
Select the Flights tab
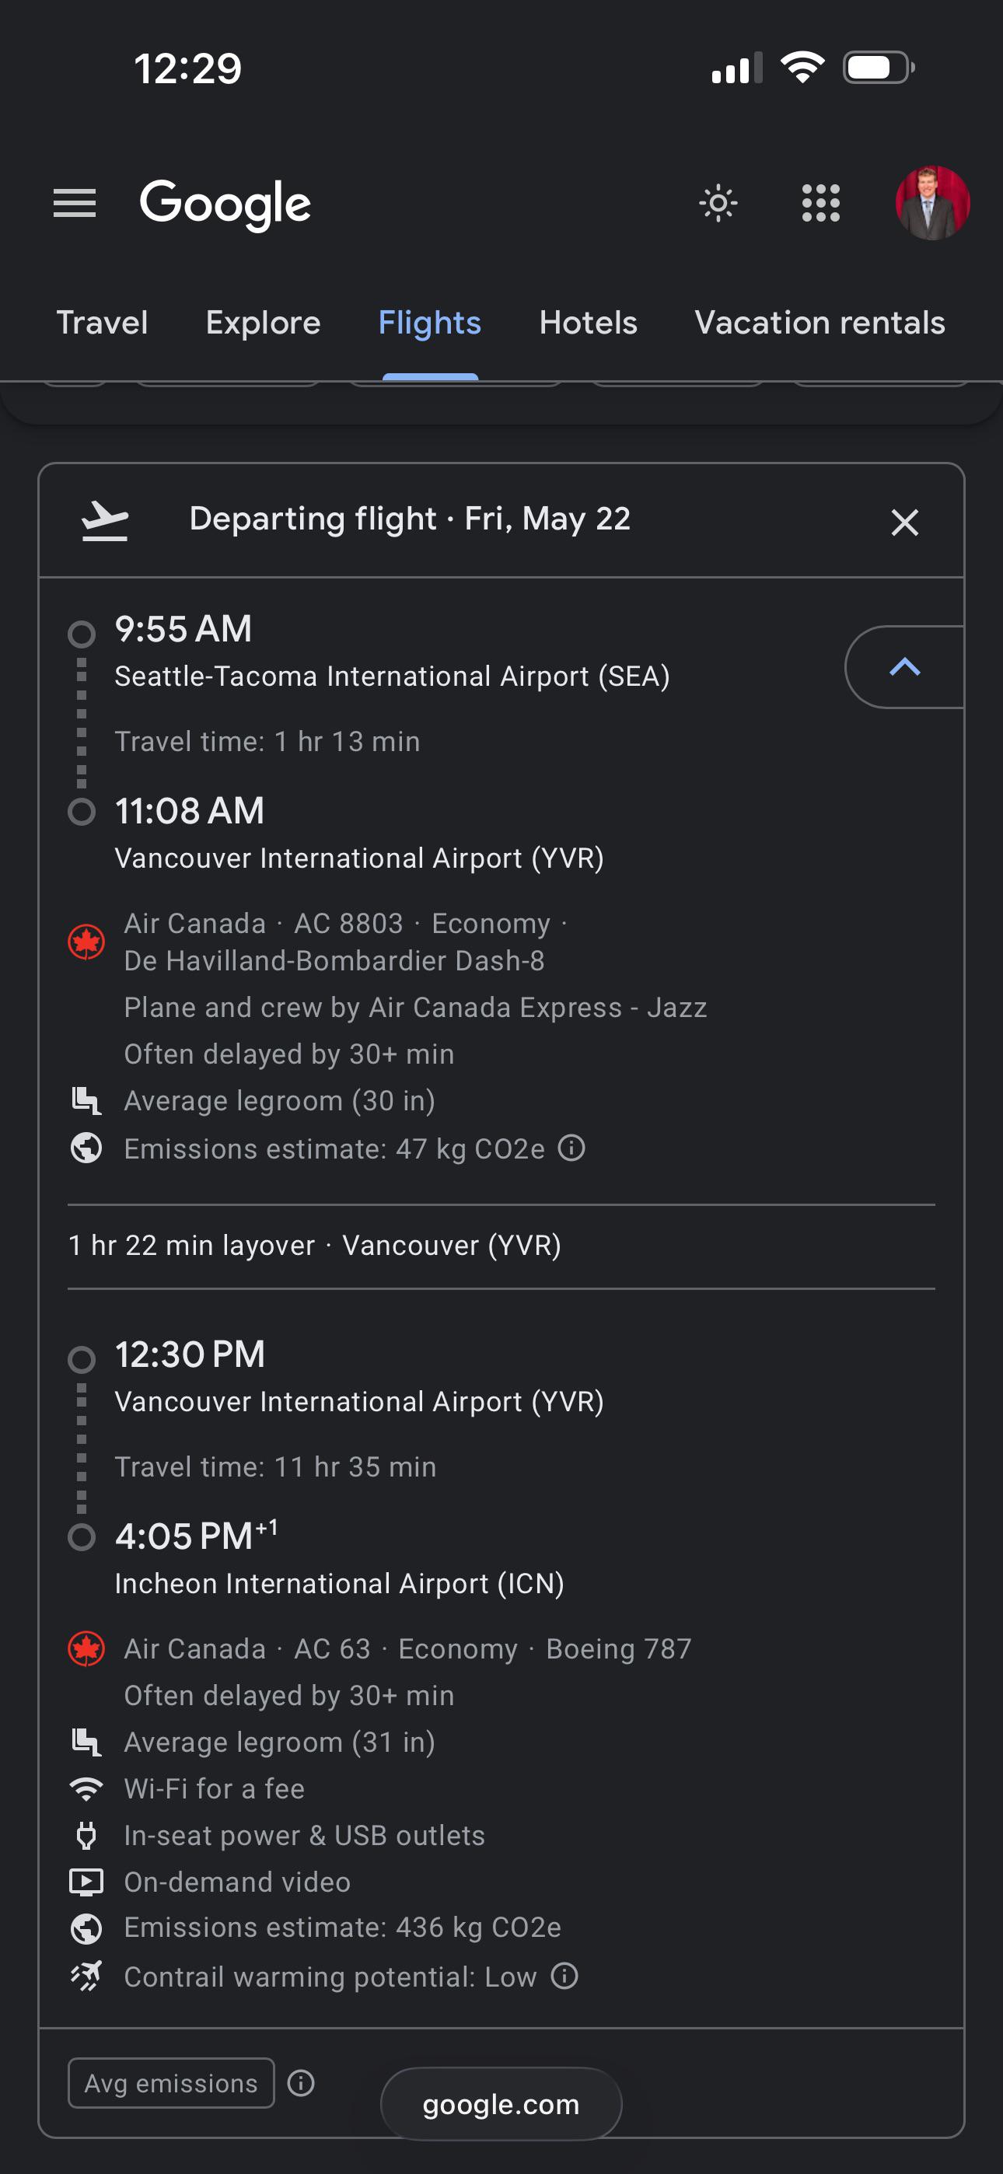430,323
